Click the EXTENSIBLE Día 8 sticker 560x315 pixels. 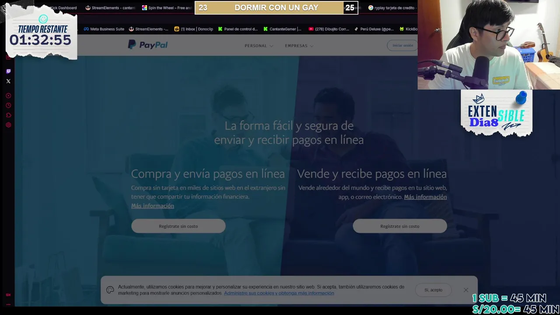(497, 114)
